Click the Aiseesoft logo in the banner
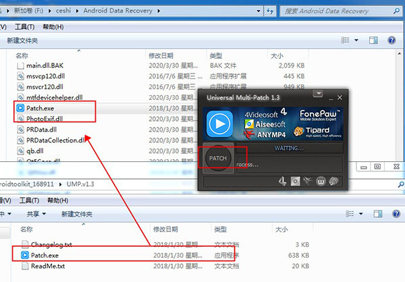The image size is (405, 282). pyautogui.click(x=265, y=124)
